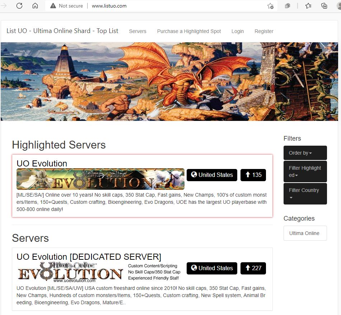Go to the Login page

(238, 31)
